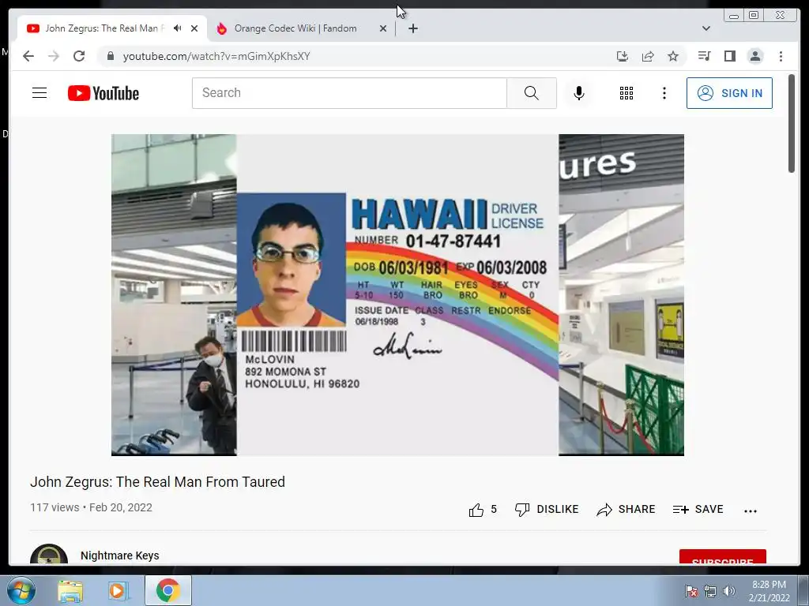View site information lock icon

click(x=110, y=56)
